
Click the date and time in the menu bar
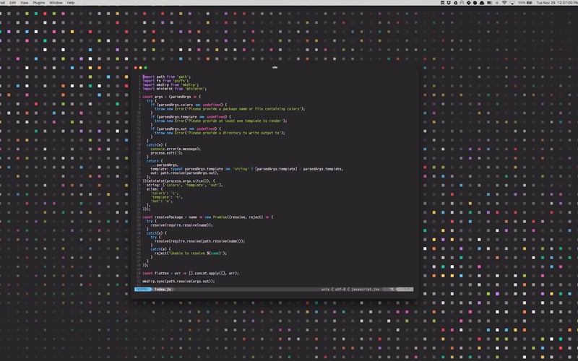point(556,3)
